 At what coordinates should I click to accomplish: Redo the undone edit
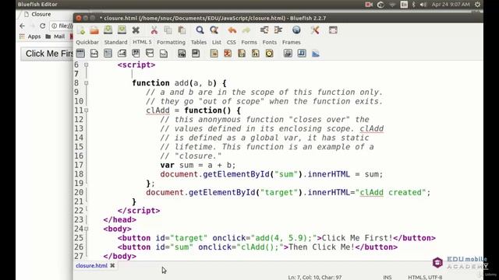(246, 30)
